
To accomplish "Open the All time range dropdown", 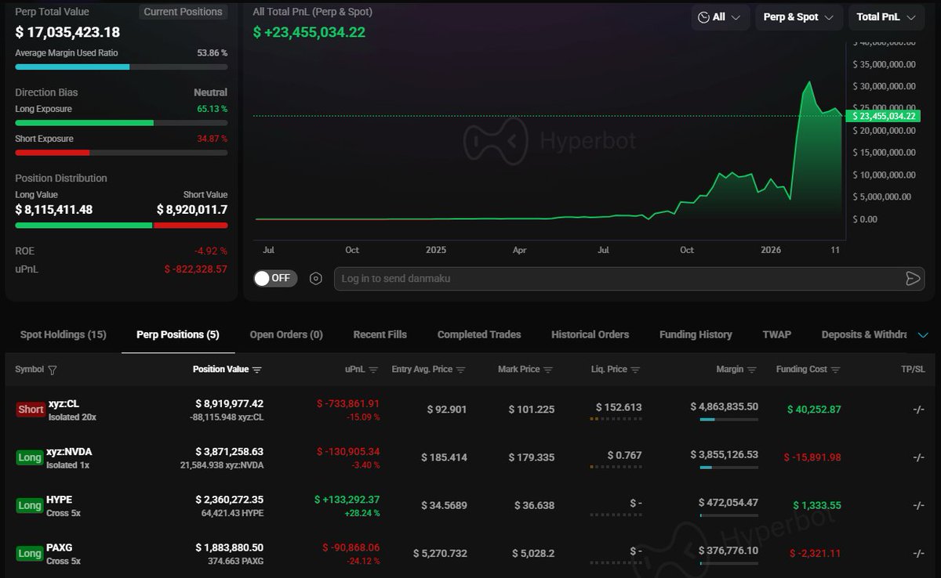I will tap(720, 17).
